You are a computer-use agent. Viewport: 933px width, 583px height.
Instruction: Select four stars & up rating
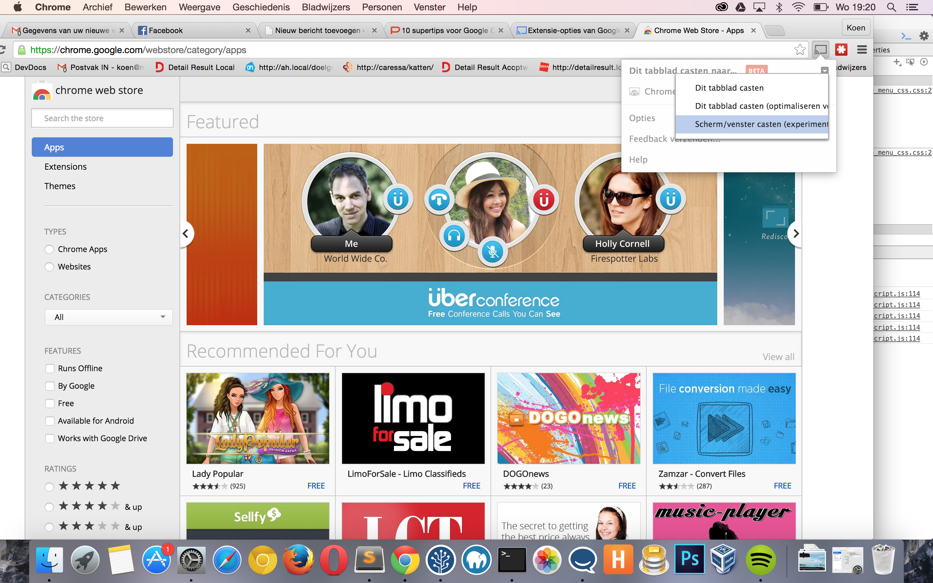(x=49, y=507)
